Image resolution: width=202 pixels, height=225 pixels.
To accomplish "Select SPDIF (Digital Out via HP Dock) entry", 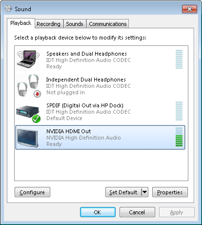I will [100, 112].
